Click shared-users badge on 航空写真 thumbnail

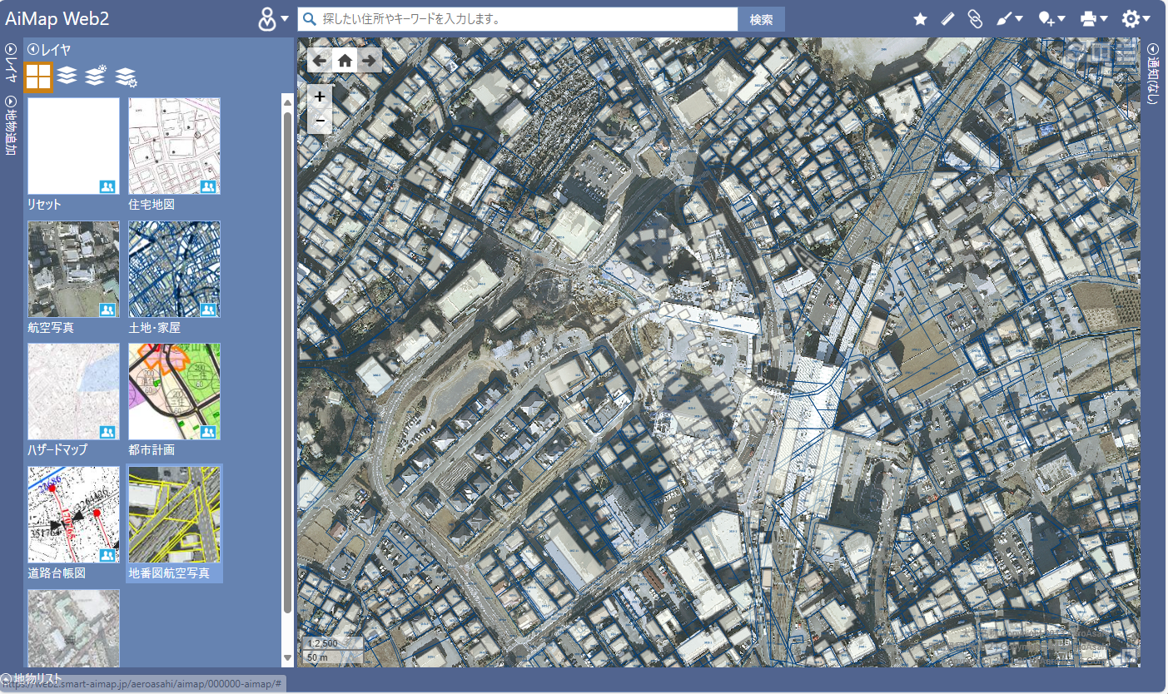tap(107, 310)
